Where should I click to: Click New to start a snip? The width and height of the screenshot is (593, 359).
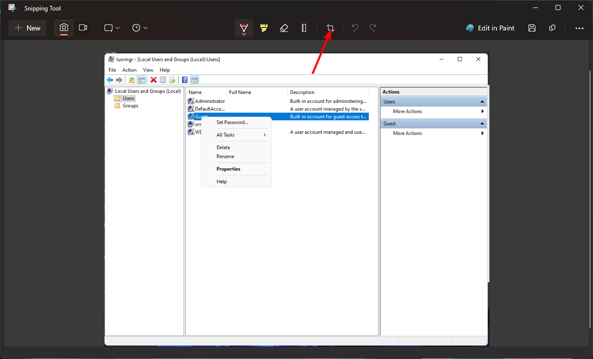[27, 28]
